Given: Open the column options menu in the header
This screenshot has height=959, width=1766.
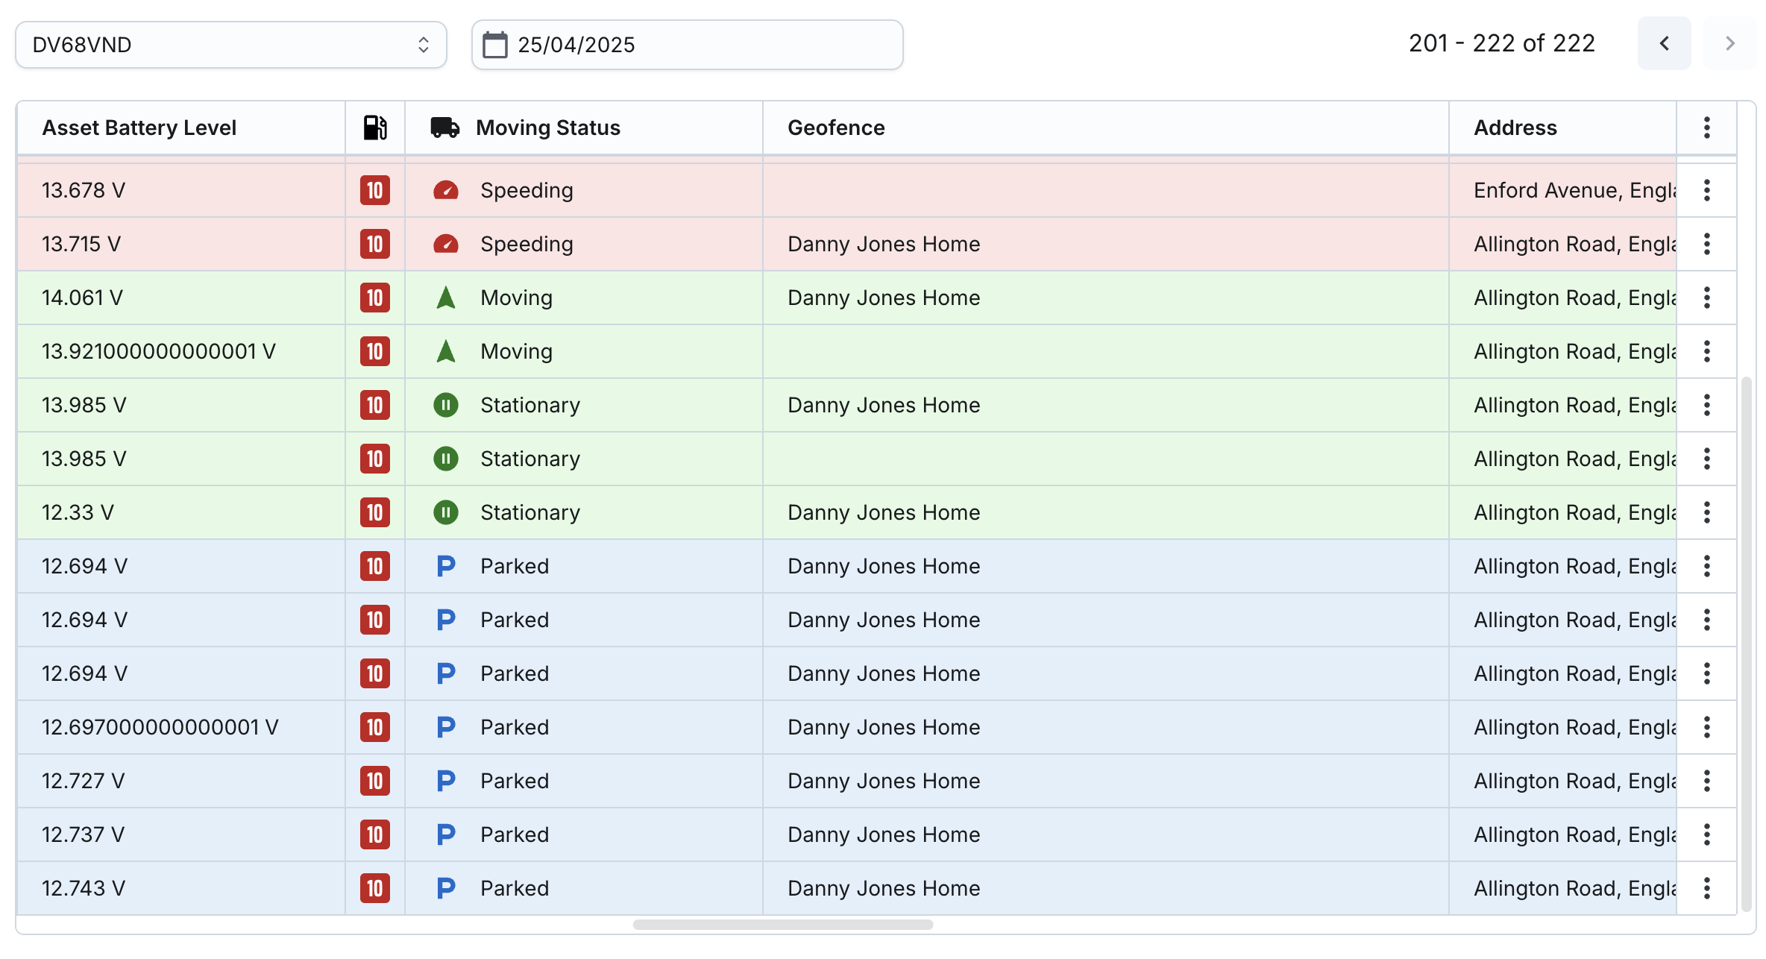Looking at the screenshot, I should [1706, 128].
